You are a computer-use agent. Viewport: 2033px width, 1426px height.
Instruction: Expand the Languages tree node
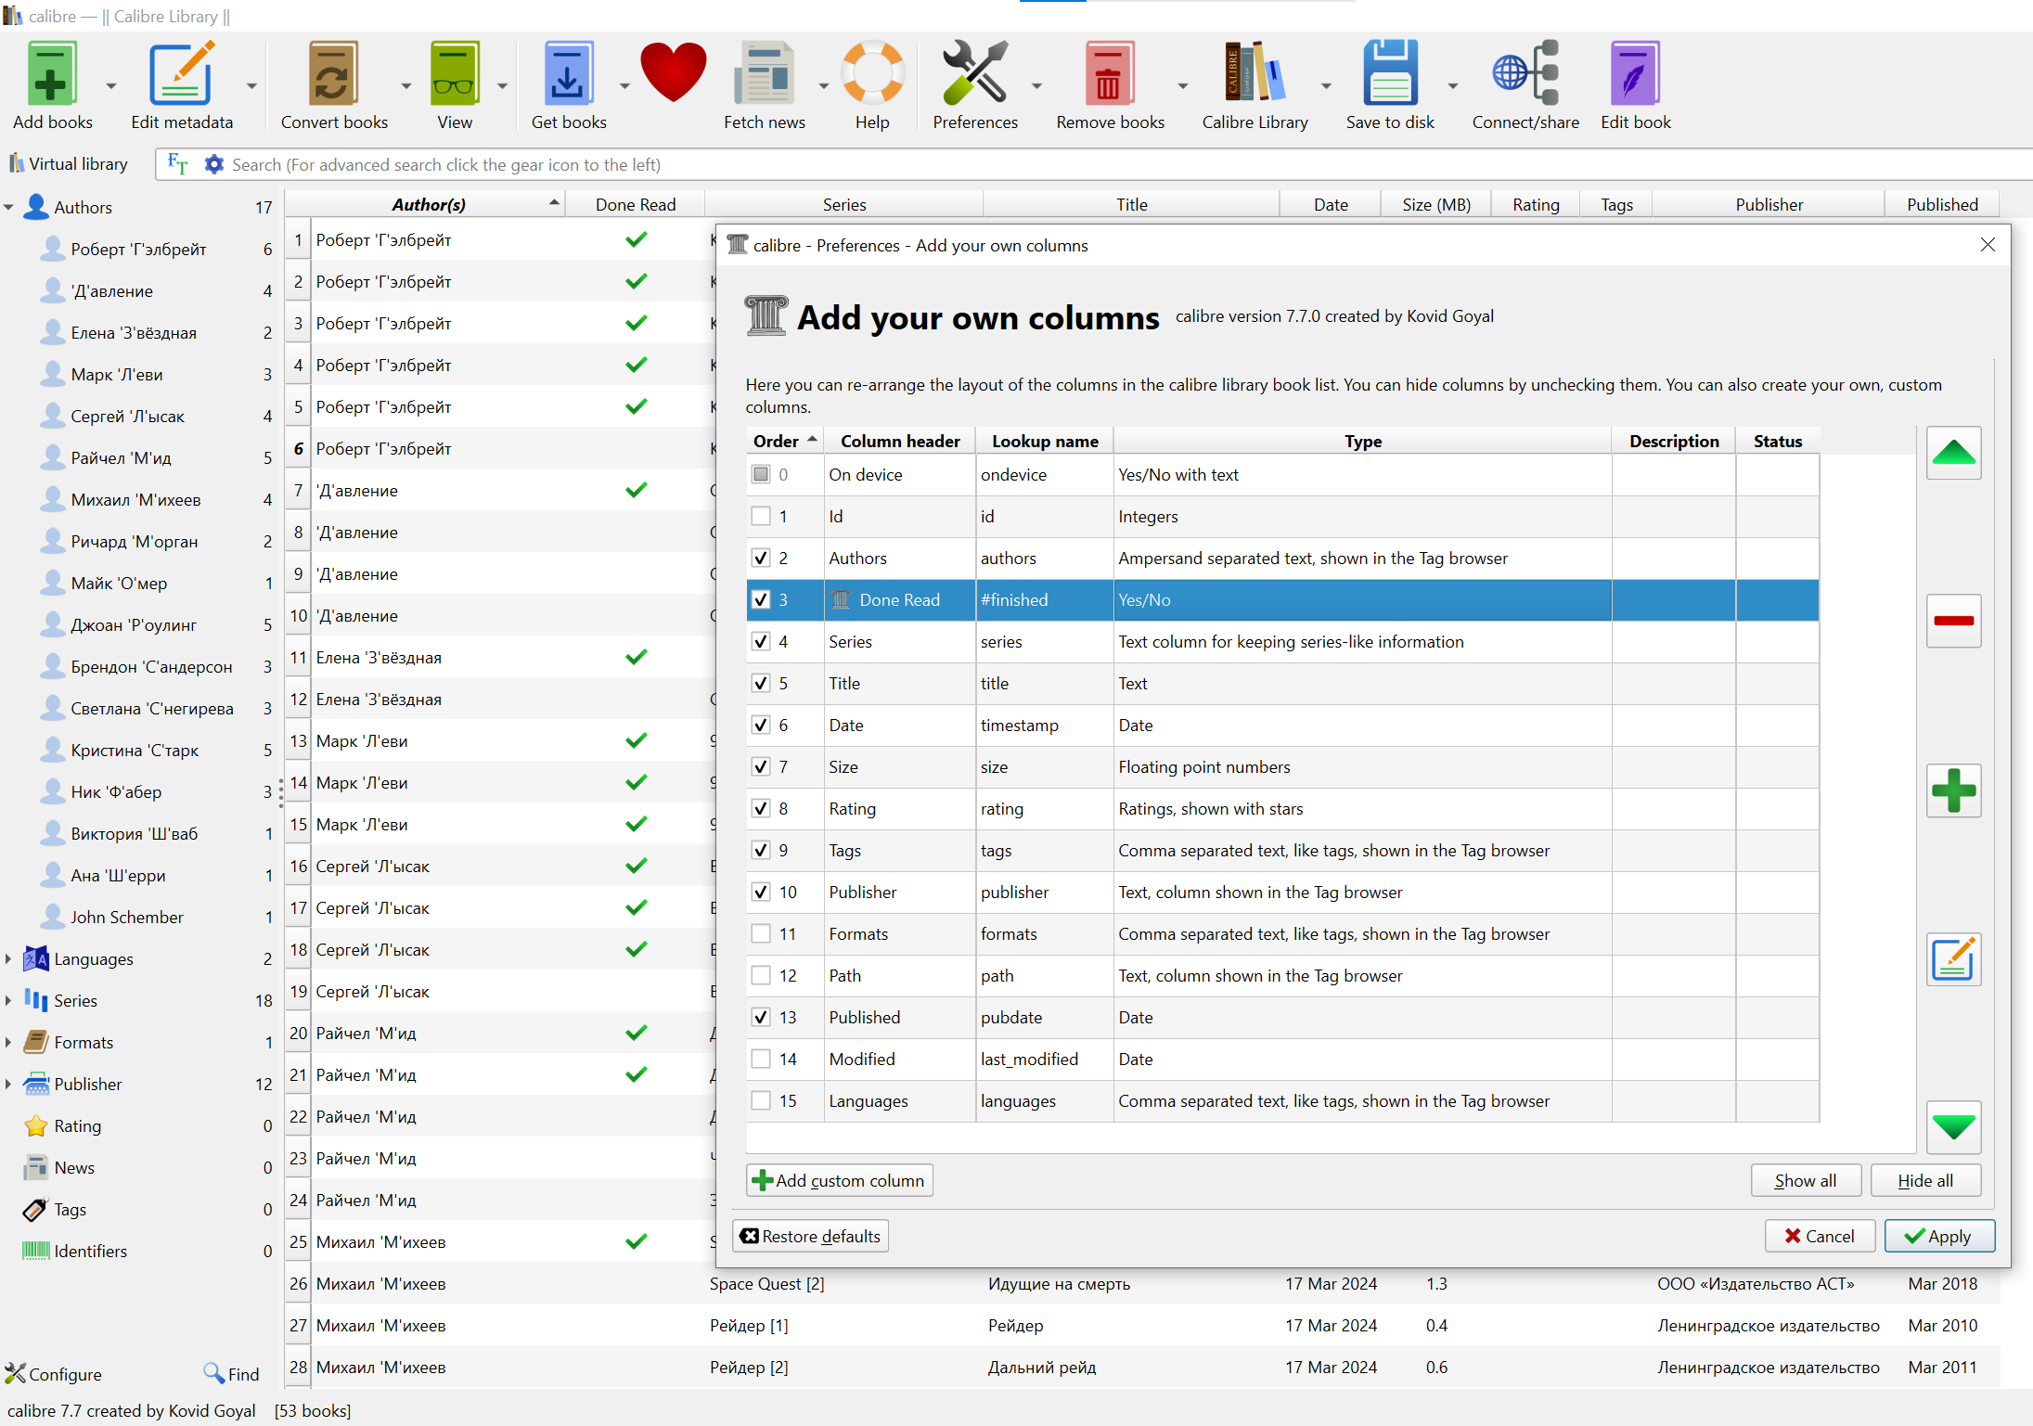[x=8, y=958]
